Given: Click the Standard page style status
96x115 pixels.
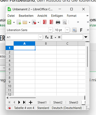Looking at the screenshot, I should coord(43,108).
